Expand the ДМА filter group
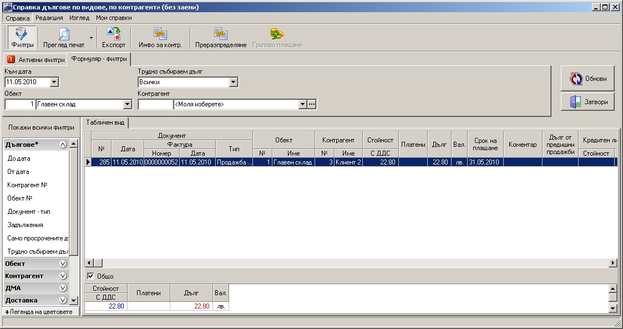The image size is (623, 329). pos(63,288)
